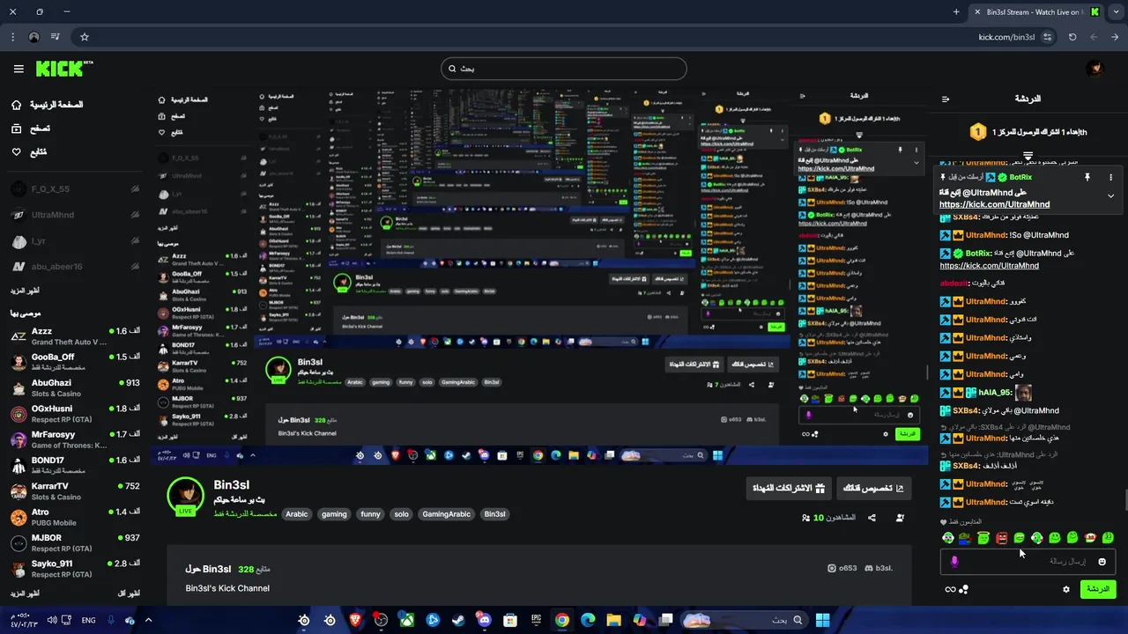Click Bin3sl live avatar
The image size is (1128, 634).
(x=186, y=496)
